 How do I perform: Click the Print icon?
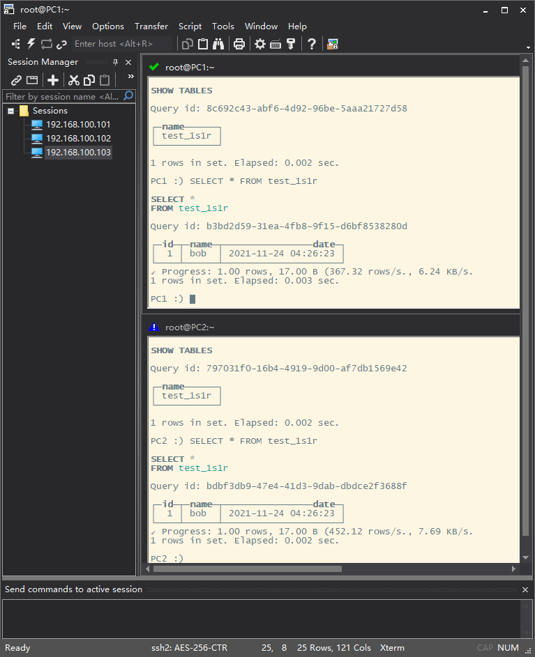click(239, 44)
